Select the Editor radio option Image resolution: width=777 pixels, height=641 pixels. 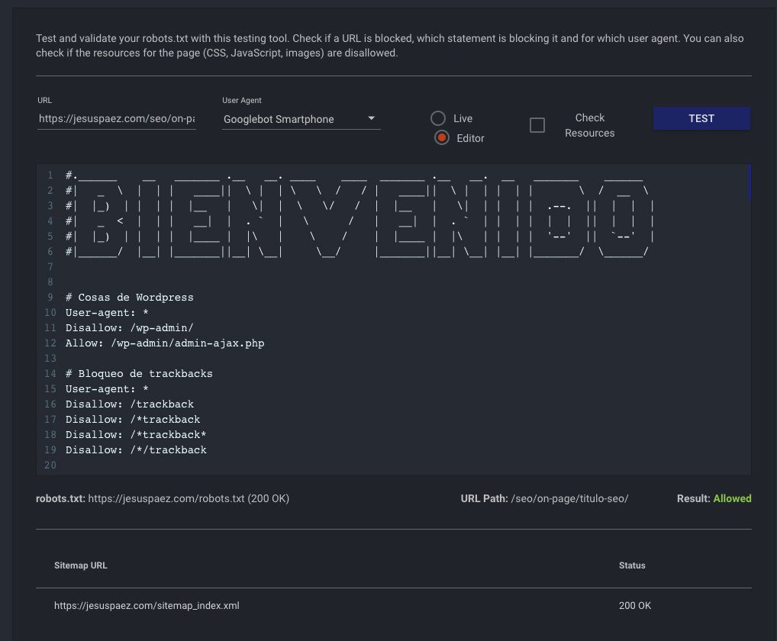pyautogui.click(x=441, y=137)
